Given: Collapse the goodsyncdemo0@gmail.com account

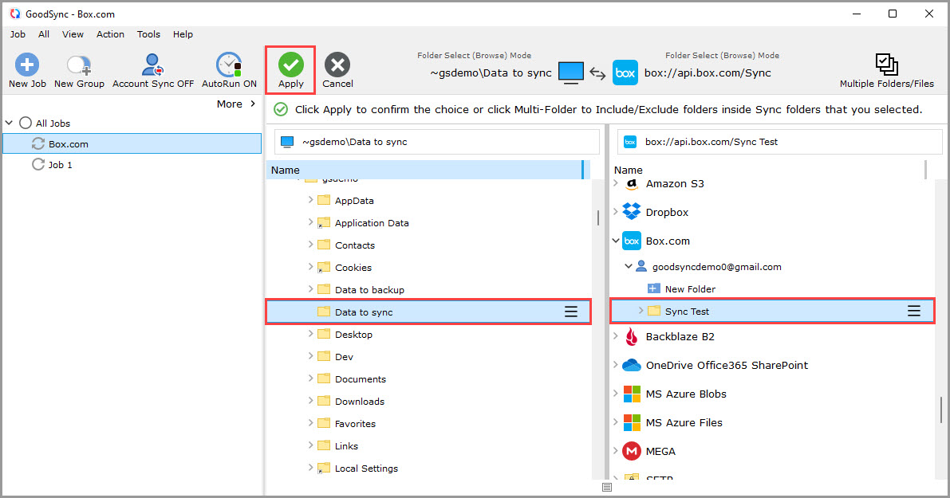Looking at the screenshot, I should [x=629, y=266].
